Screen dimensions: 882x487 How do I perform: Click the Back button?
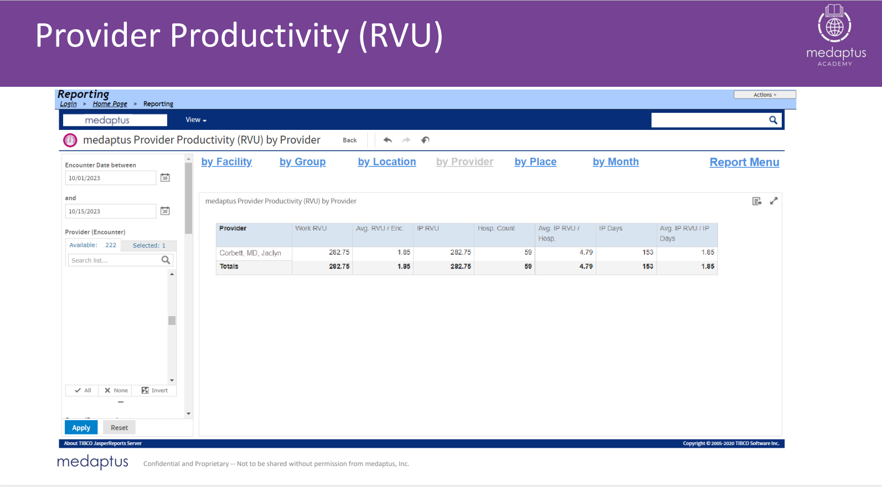coord(350,140)
